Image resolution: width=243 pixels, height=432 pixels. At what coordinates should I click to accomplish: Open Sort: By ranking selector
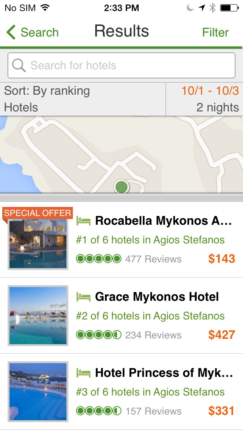tap(47, 91)
